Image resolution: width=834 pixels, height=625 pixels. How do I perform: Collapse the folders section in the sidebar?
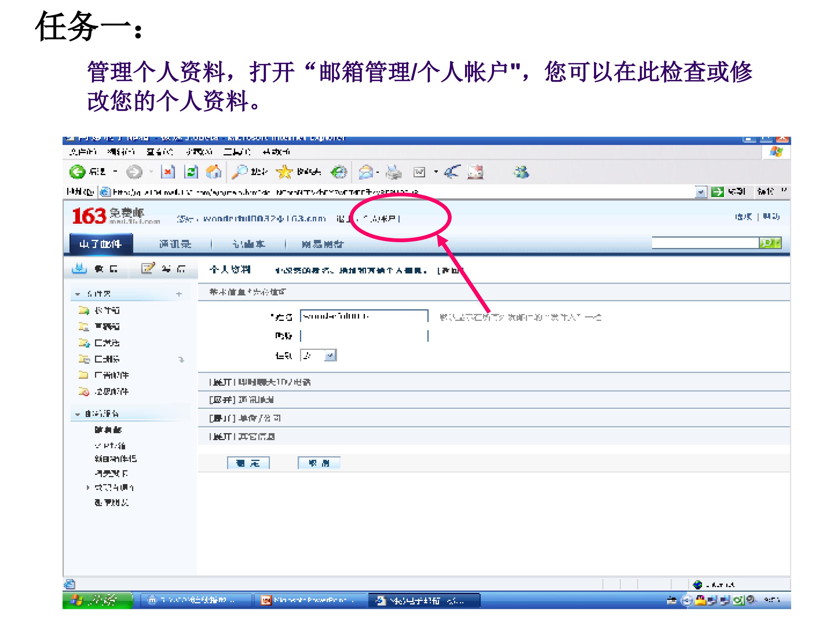pyautogui.click(x=78, y=294)
